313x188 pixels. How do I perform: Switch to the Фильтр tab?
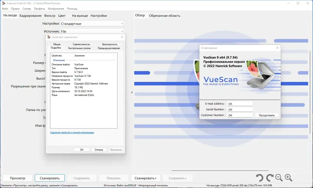[x=50, y=16]
